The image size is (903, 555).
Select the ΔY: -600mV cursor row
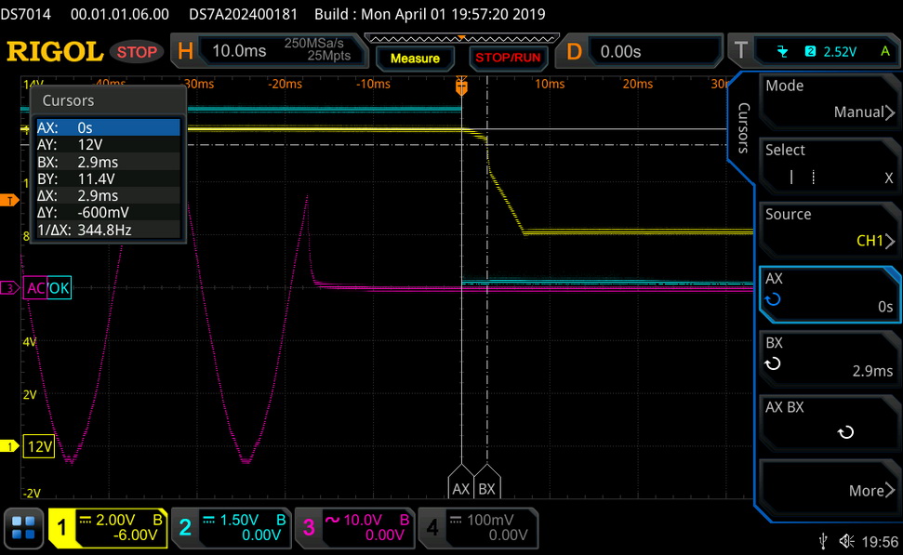108,213
